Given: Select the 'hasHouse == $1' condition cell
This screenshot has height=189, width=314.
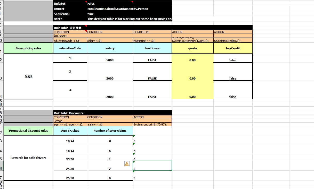Looking at the screenshot, I should (152, 41).
